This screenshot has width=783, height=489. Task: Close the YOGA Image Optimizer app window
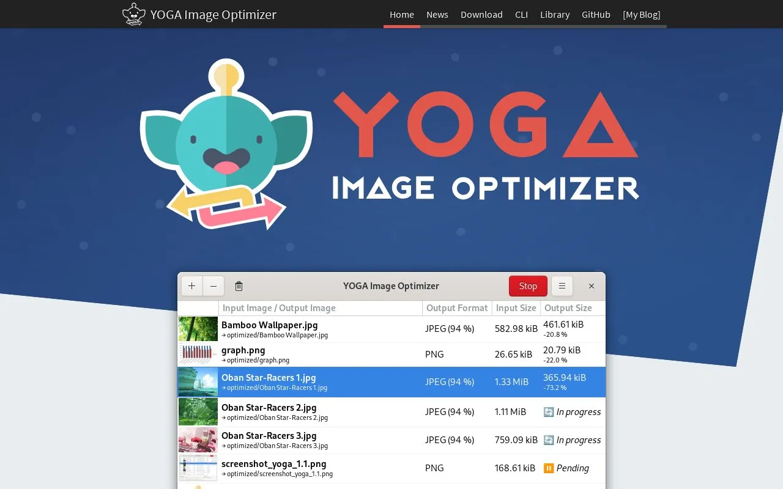click(592, 286)
